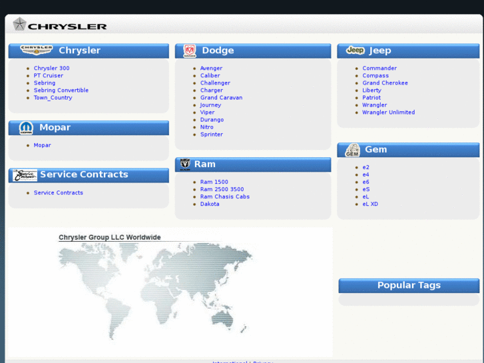Open the Gem eL XD link

370,204
